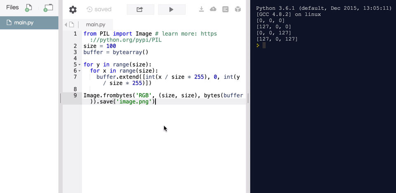Collapse the 'for y' loop fold arrow
The width and height of the screenshot is (396, 193).
coord(80,65)
